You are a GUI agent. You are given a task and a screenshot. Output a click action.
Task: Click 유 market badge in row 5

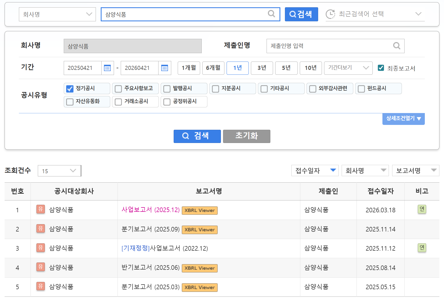[41, 286]
